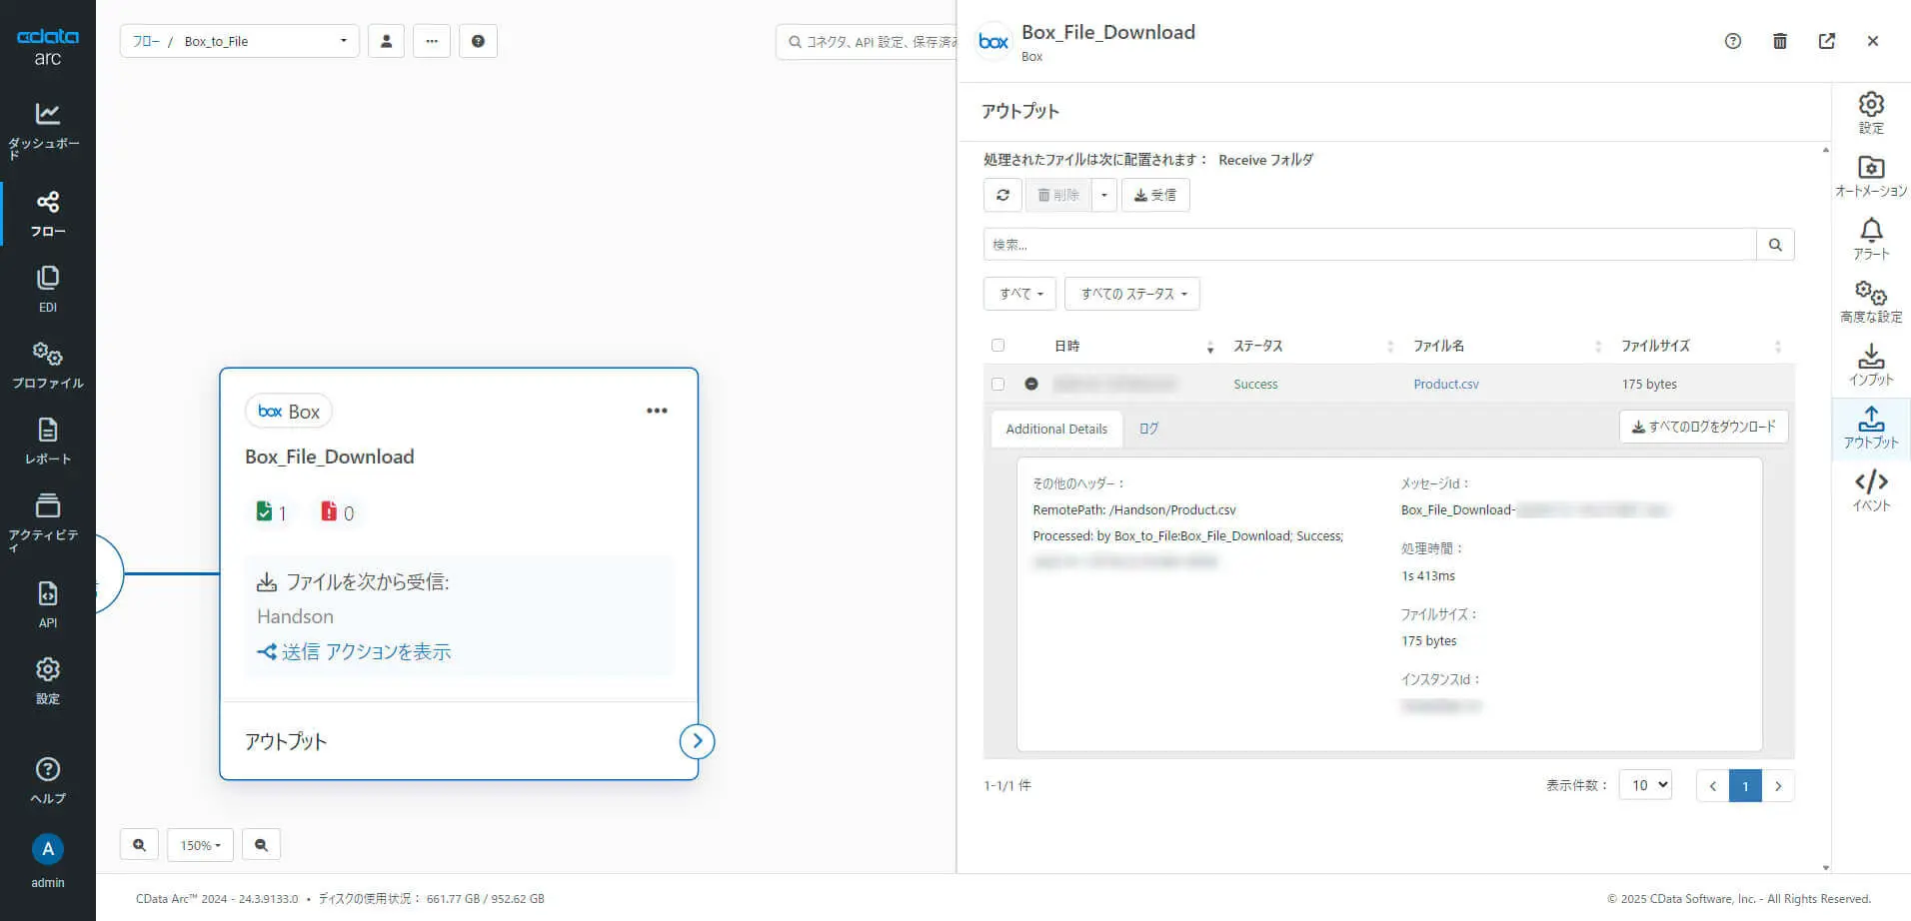Select page 1 in the pagination
1911x921 pixels.
pyautogui.click(x=1745, y=785)
